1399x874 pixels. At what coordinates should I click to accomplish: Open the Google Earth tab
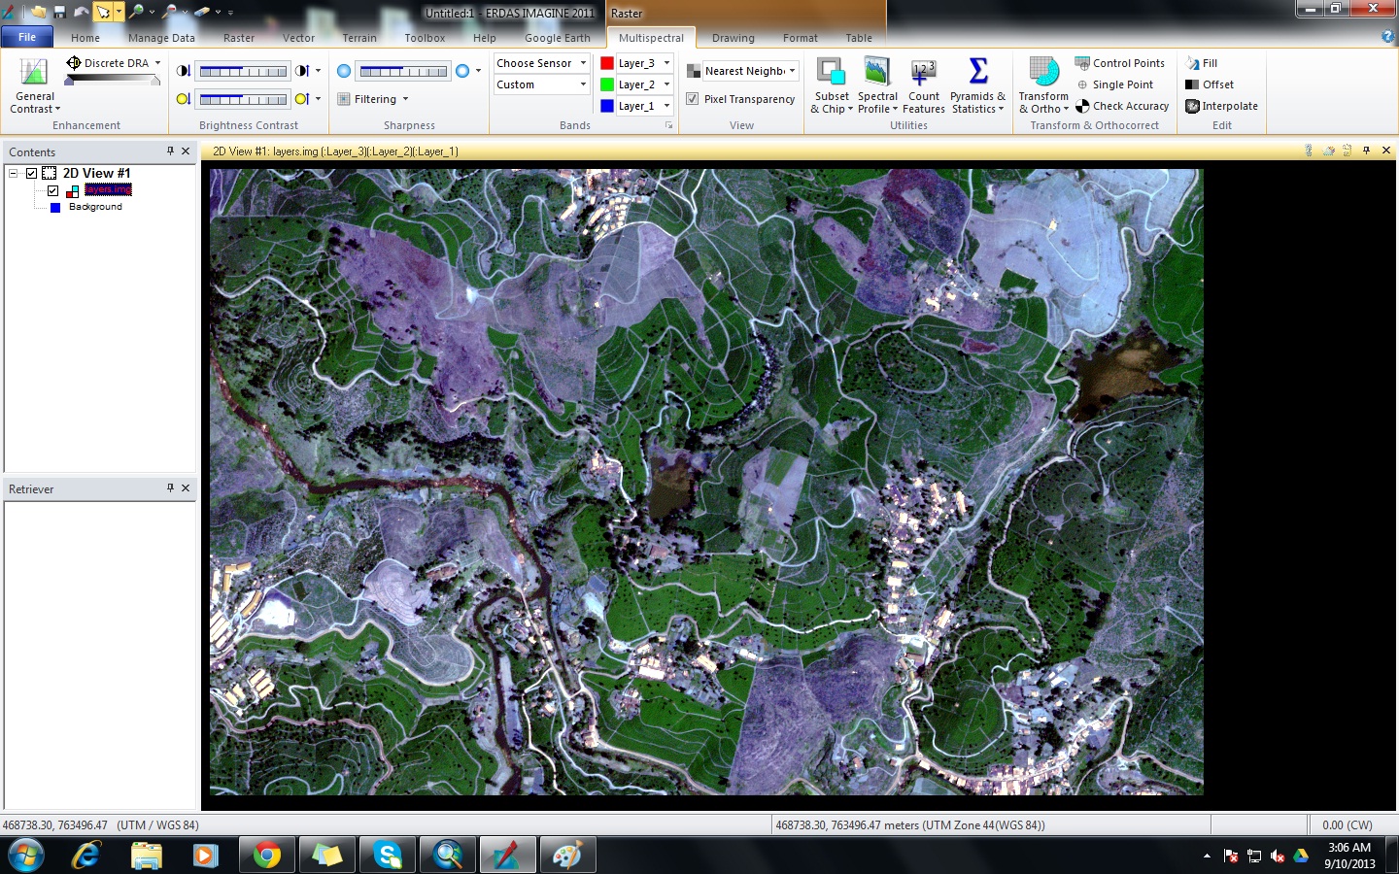[x=558, y=38]
